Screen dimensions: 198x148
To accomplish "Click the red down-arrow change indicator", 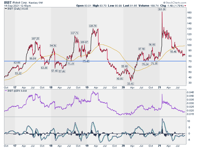I will 185,6.
